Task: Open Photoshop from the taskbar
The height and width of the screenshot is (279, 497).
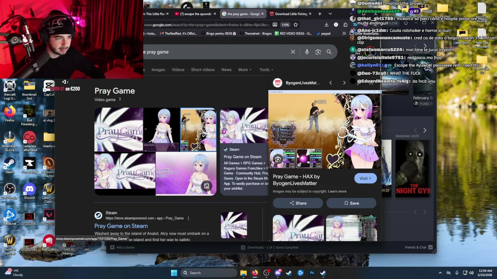Action: 312,273
